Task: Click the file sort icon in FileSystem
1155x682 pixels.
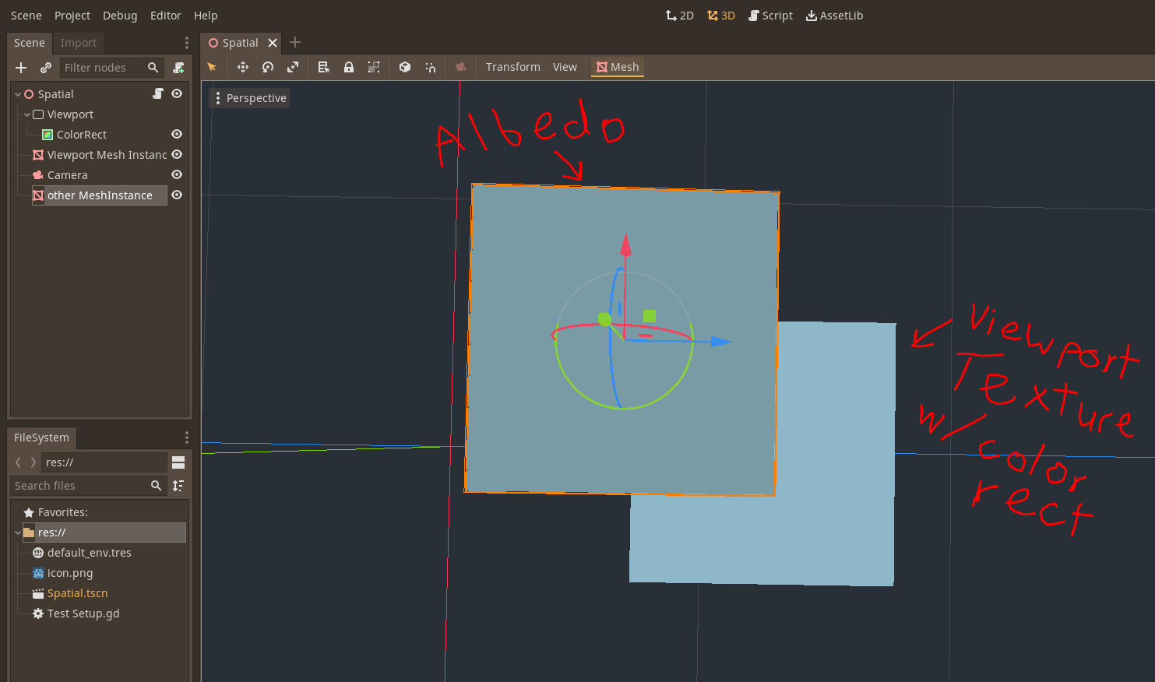Action: [178, 486]
